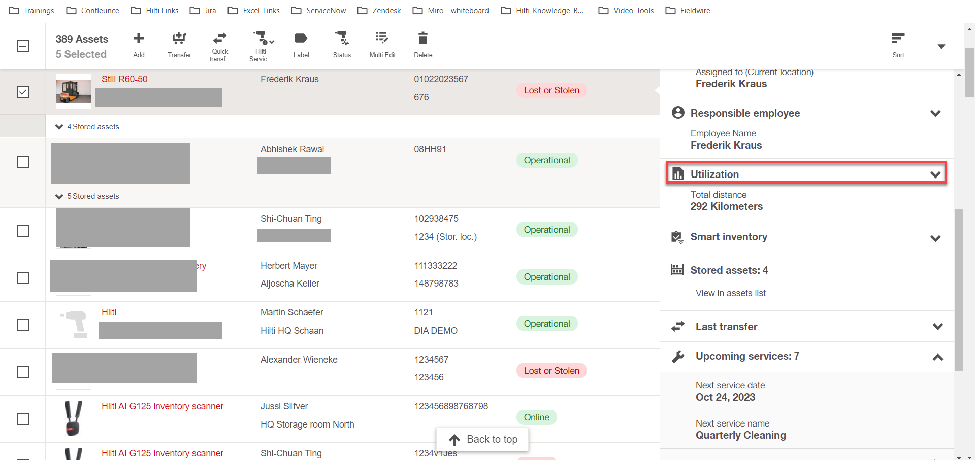The width and height of the screenshot is (975, 460).
Task: Open first Hilti AI G125 inventory scanner link
Action: pos(162,406)
